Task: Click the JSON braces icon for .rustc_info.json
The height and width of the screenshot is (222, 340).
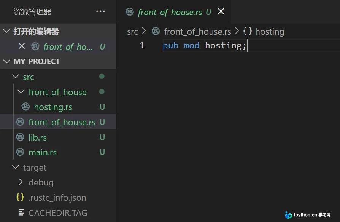Action: pyautogui.click(x=20, y=197)
